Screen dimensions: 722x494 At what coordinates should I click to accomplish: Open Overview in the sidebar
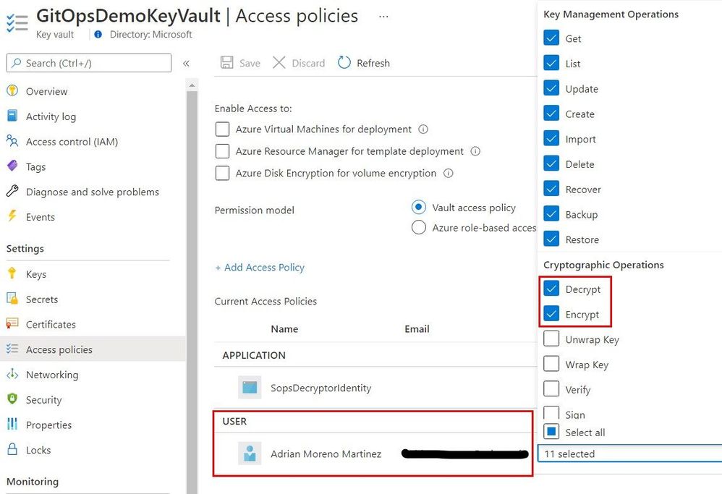pyautogui.click(x=46, y=92)
